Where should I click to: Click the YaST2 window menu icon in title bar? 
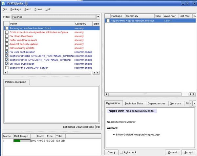3,3
